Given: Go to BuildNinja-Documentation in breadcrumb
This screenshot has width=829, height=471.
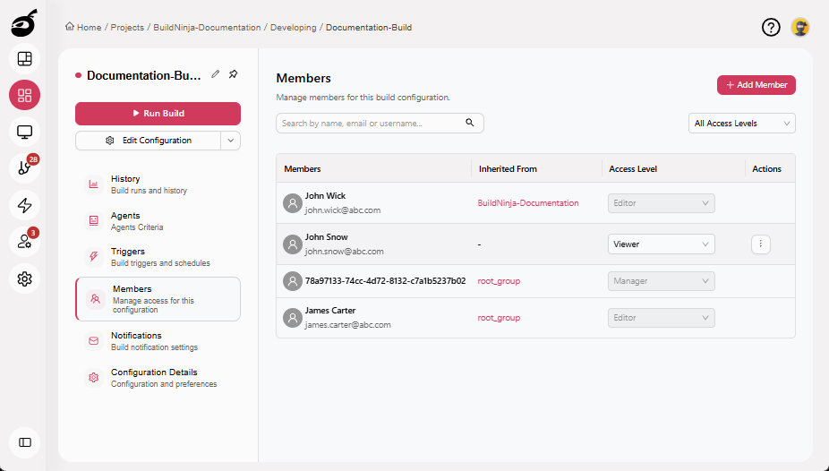Looking at the screenshot, I should (x=207, y=28).
